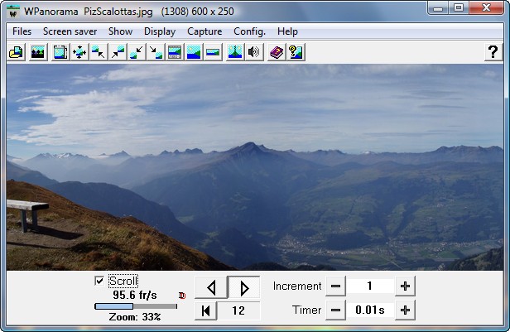Open the Config. menu
Screen dimensions: 510x332
click(249, 31)
